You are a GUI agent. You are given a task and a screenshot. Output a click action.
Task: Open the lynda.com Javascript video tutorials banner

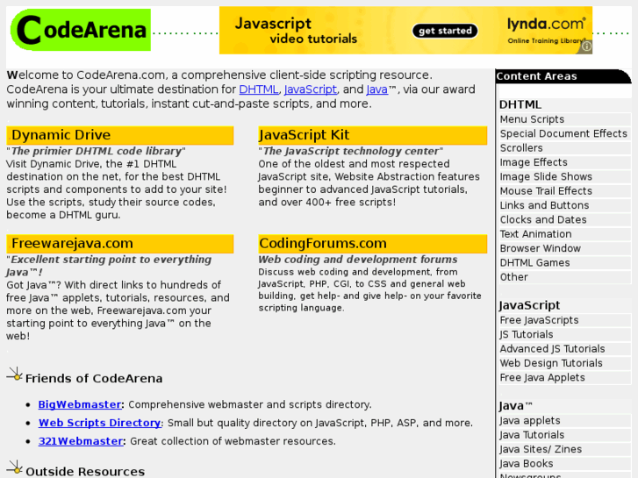405,31
